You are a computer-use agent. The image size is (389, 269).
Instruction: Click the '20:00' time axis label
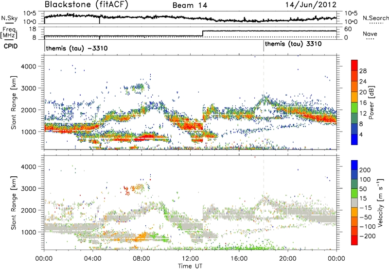tap(288, 259)
